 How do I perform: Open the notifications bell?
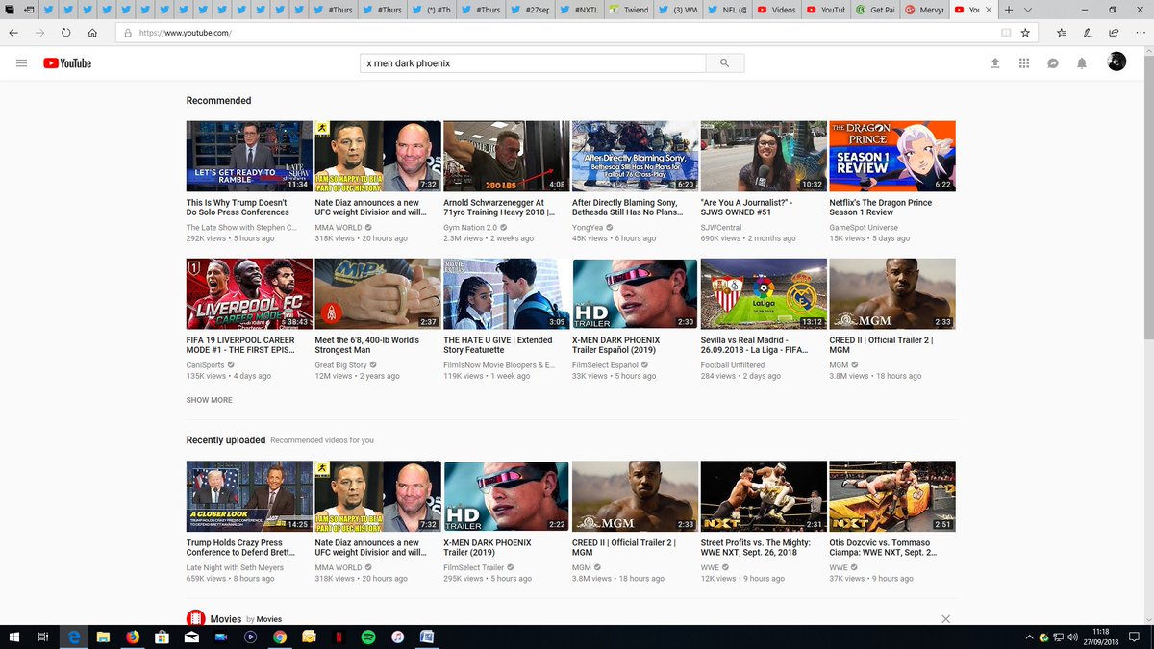pos(1082,63)
